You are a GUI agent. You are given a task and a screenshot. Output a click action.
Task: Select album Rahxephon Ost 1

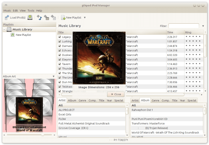(167, 110)
